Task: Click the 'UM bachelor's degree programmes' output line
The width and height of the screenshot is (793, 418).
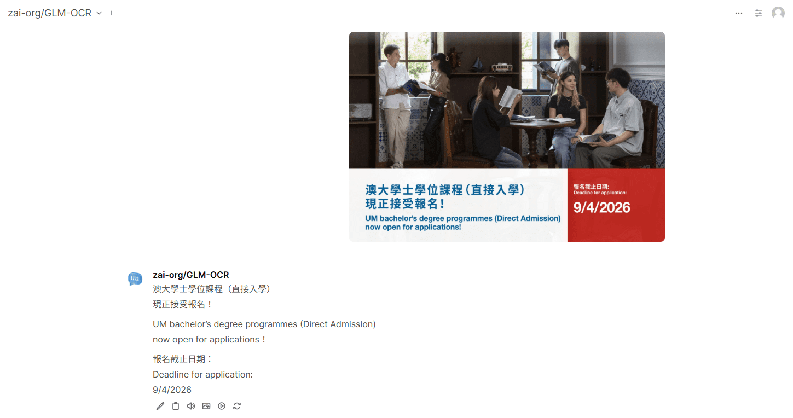Action: tap(264, 324)
